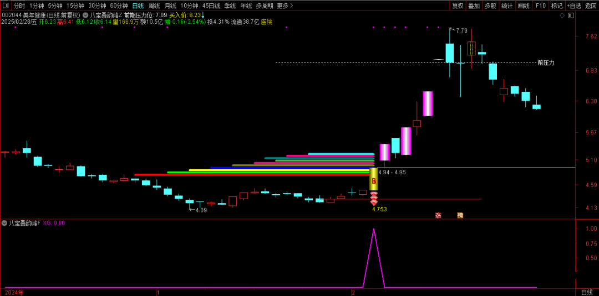Click the 返回 back button
This screenshot has height=296, width=599.
(x=591, y=6)
